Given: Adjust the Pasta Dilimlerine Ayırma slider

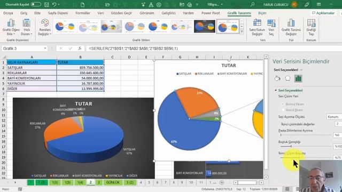Looking at the screenshot, I should pos(281,135).
